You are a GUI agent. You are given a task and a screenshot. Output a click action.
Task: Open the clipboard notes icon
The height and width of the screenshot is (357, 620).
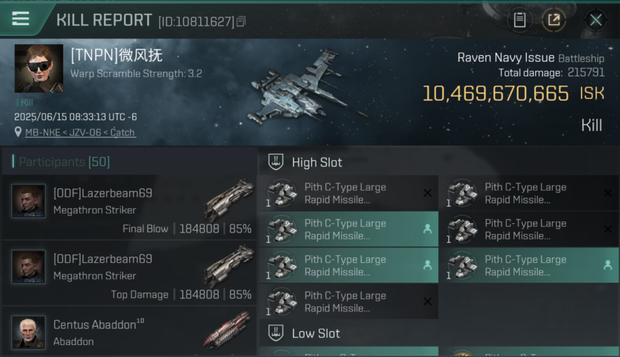tap(519, 20)
